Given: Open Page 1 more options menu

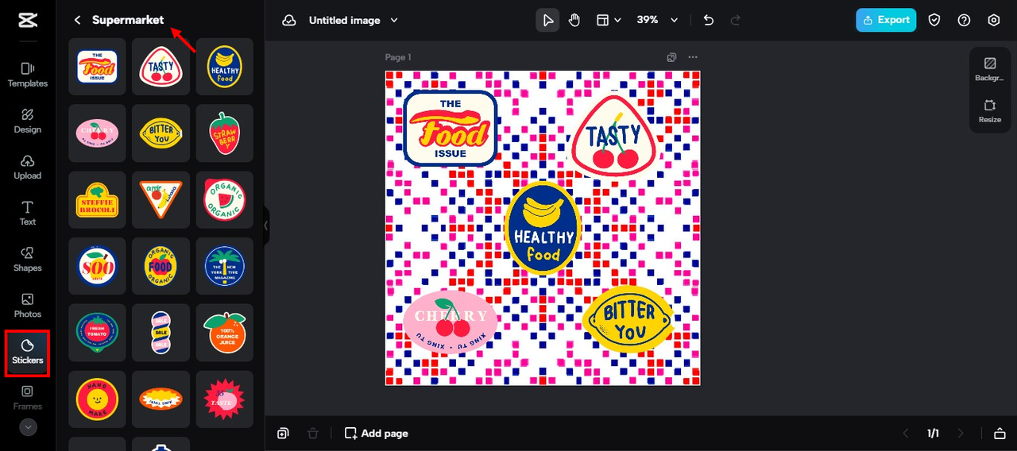Looking at the screenshot, I should (x=693, y=57).
